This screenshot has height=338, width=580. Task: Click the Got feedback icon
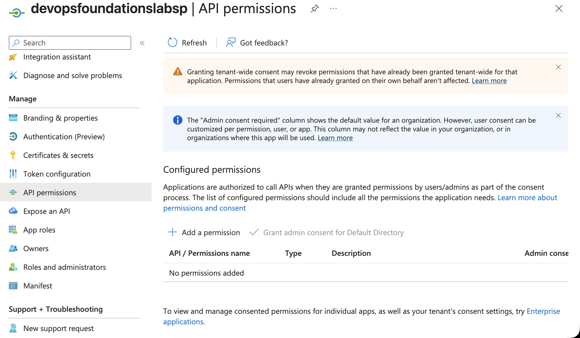tap(231, 43)
